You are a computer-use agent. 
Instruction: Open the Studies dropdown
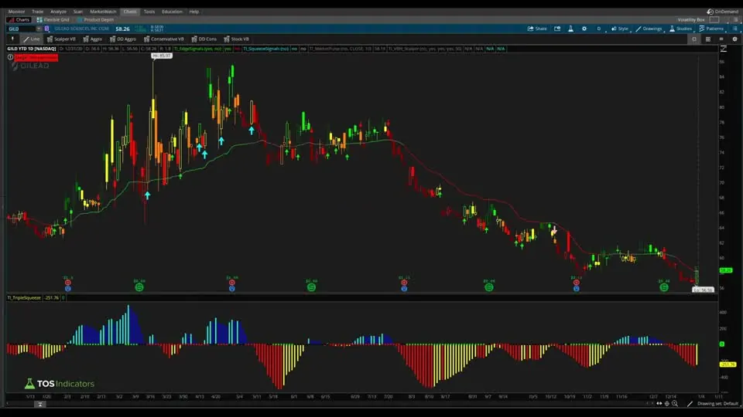(681, 29)
